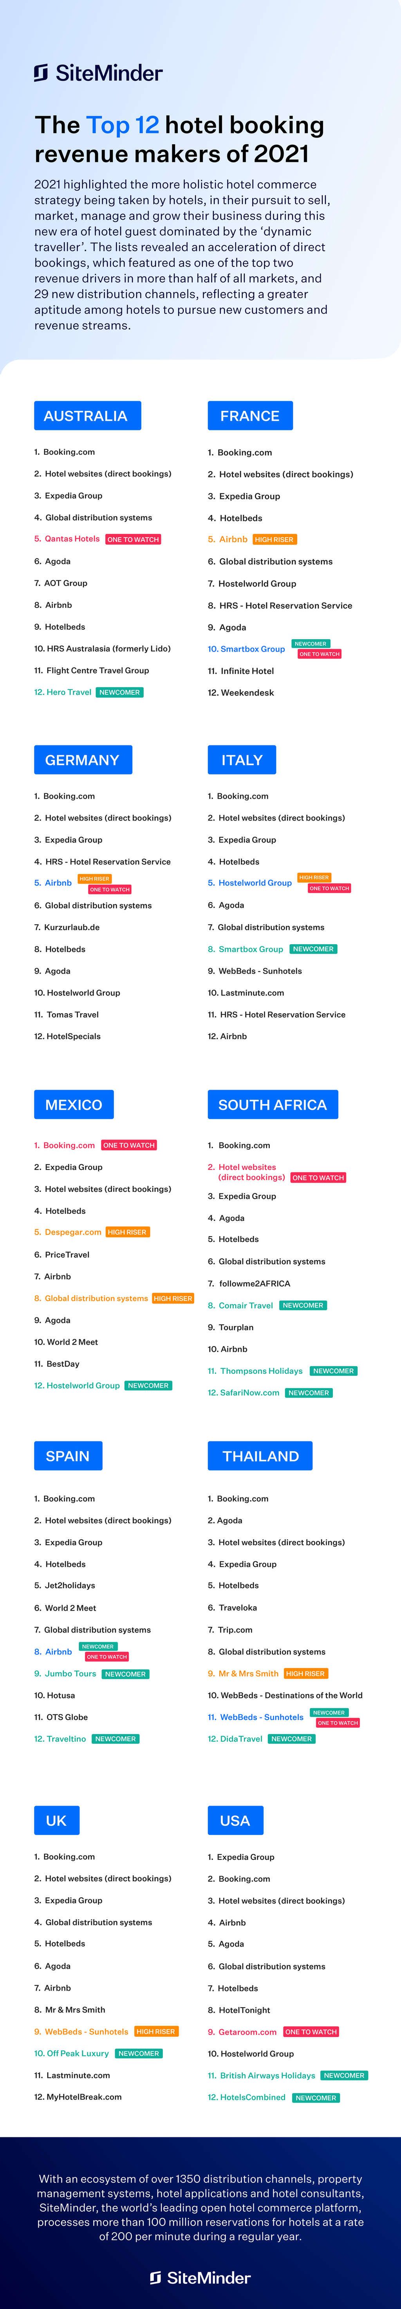Click the THAILAND header label
The height and width of the screenshot is (2309, 401).
click(260, 1456)
